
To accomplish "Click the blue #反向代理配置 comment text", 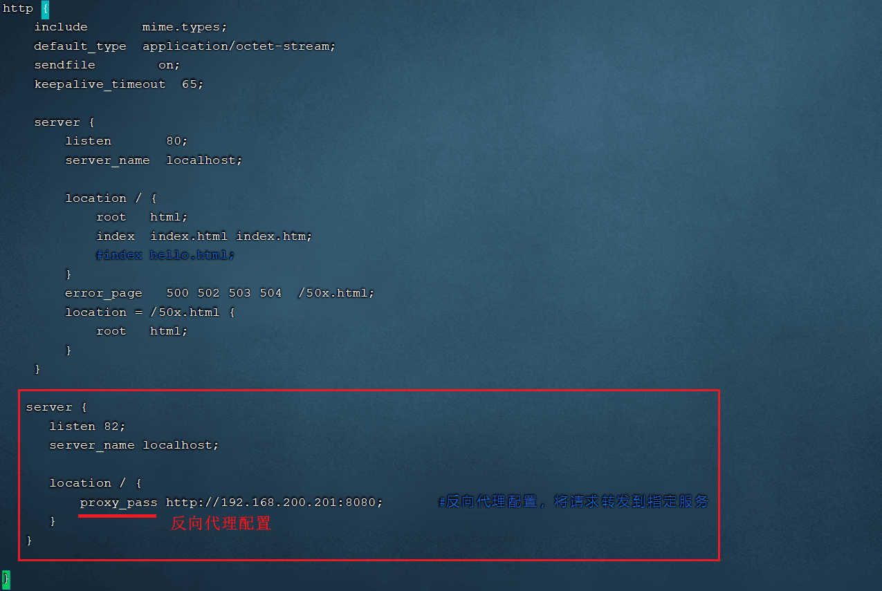I will (573, 502).
